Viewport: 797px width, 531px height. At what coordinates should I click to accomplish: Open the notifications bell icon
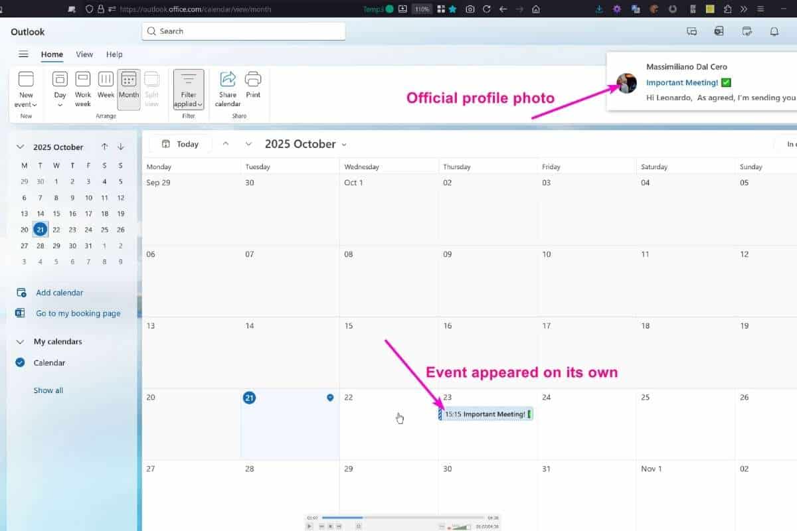774,31
